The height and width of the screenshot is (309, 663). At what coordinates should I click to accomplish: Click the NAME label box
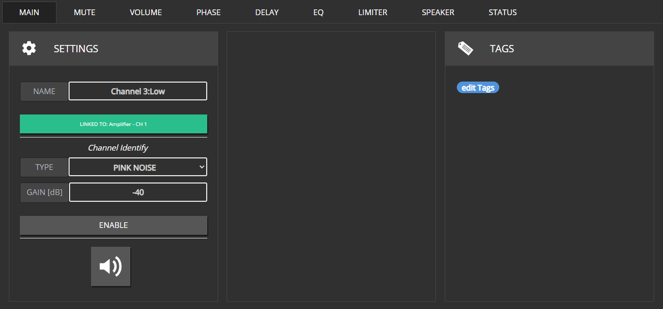[44, 91]
